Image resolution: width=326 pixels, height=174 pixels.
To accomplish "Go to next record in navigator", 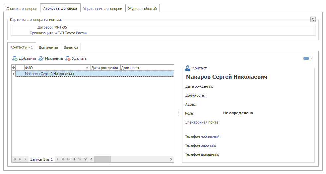I will (x=58, y=159).
